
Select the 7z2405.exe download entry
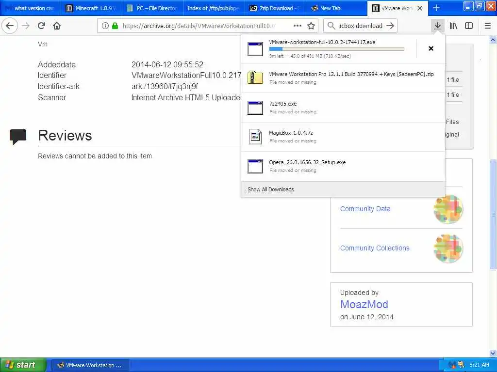343,108
